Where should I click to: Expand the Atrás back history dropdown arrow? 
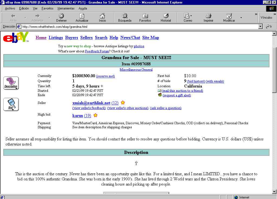pyautogui.click(x=25, y=18)
